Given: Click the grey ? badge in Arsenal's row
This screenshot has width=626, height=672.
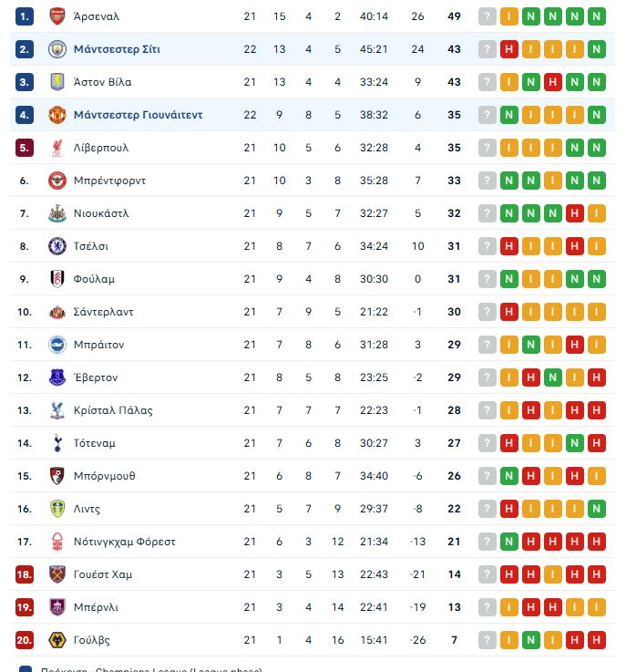Looking at the screenshot, I should 487,16.
